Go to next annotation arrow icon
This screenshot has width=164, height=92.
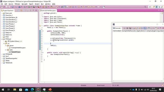[79, 7]
